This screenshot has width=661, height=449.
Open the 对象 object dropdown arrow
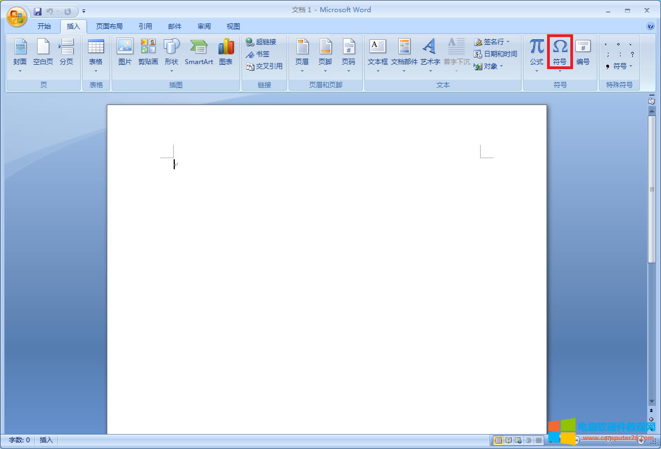(x=501, y=66)
